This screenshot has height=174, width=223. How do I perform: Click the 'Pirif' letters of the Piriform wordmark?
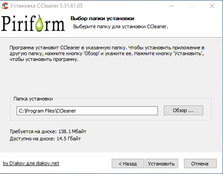click(x=18, y=23)
